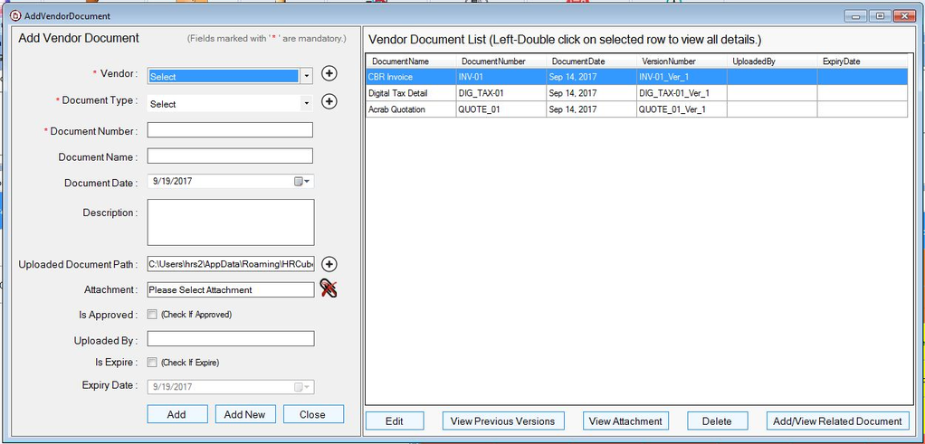The height and width of the screenshot is (444, 925).
Task: Open Add/View Related Document
Action: pyautogui.click(x=838, y=421)
